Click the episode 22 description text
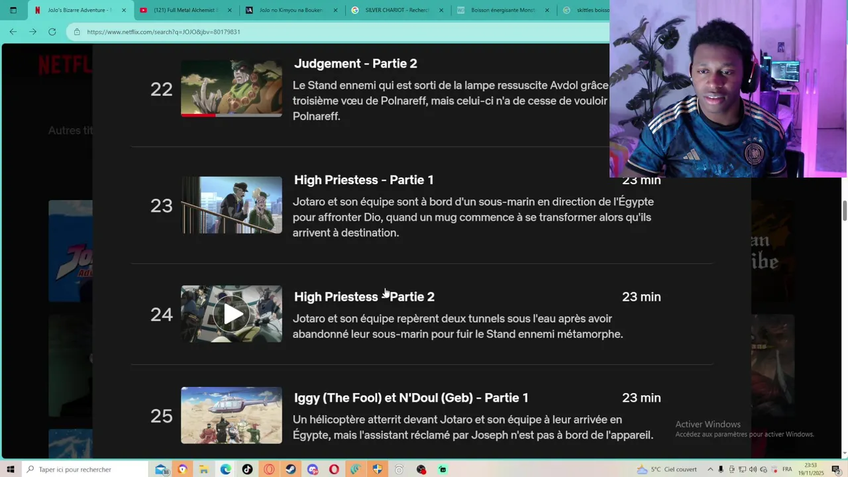The image size is (848, 477). click(450, 101)
